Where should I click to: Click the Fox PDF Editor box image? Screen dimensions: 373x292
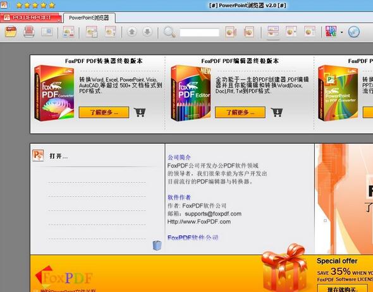191,93
